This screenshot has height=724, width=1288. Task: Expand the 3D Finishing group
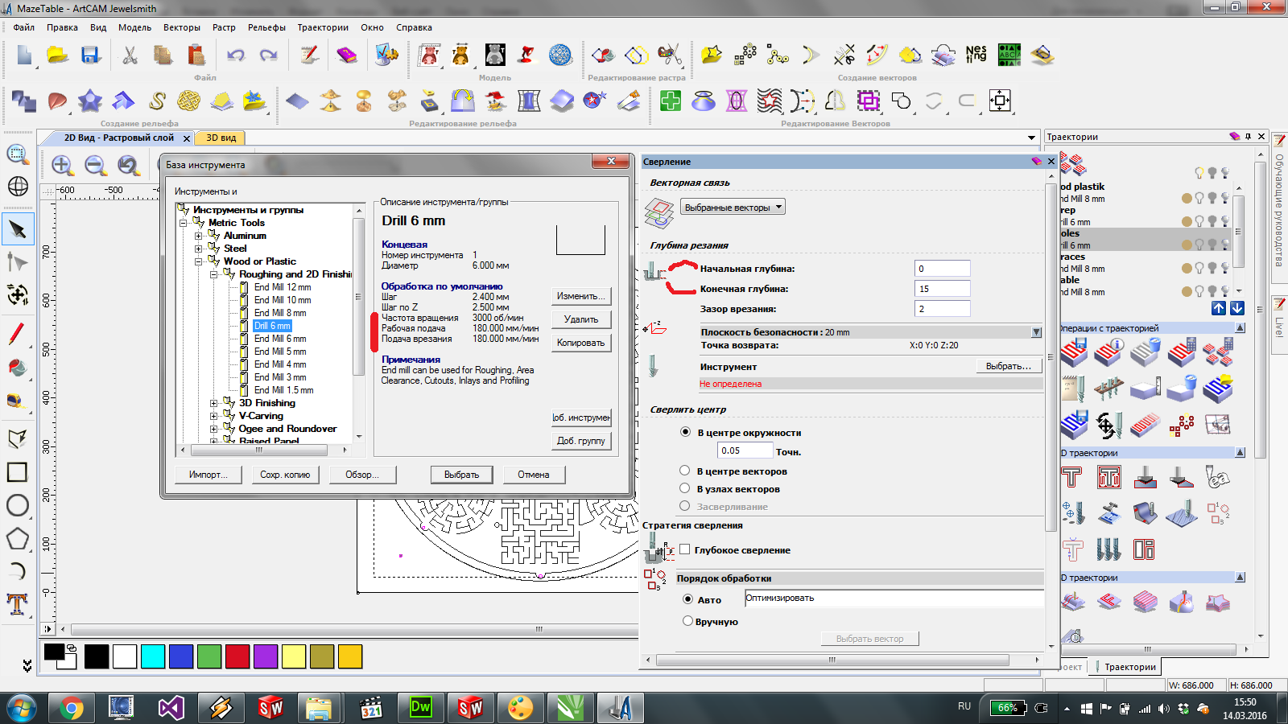[x=213, y=403]
